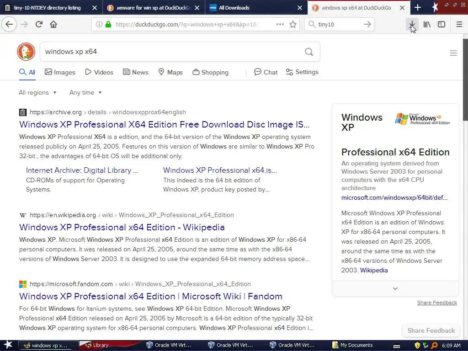
Task: Follow the Wikipedia link in info card
Action: point(374,270)
